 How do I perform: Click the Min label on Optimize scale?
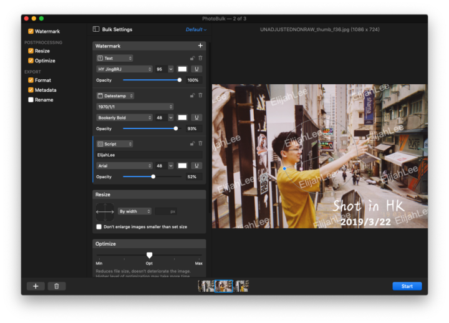[x=99, y=263]
